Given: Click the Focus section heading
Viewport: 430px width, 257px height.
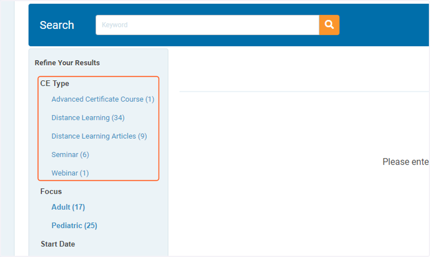Looking at the screenshot, I should click(51, 191).
